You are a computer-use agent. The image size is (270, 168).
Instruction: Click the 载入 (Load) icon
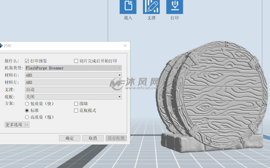tap(128, 6)
